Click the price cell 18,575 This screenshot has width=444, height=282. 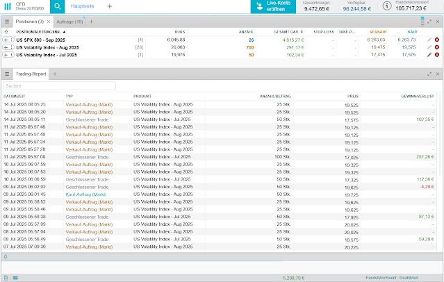351,240
